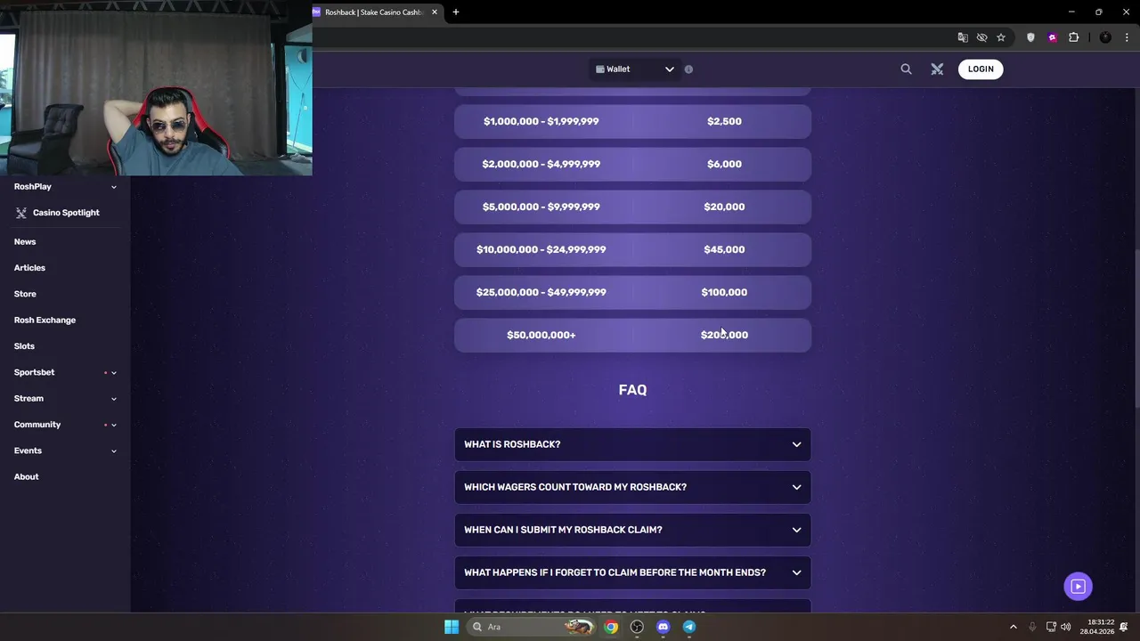Expand 'When can I submit my Roshback claim?'
The width and height of the screenshot is (1140, 641).
click(x=632, y=530)
